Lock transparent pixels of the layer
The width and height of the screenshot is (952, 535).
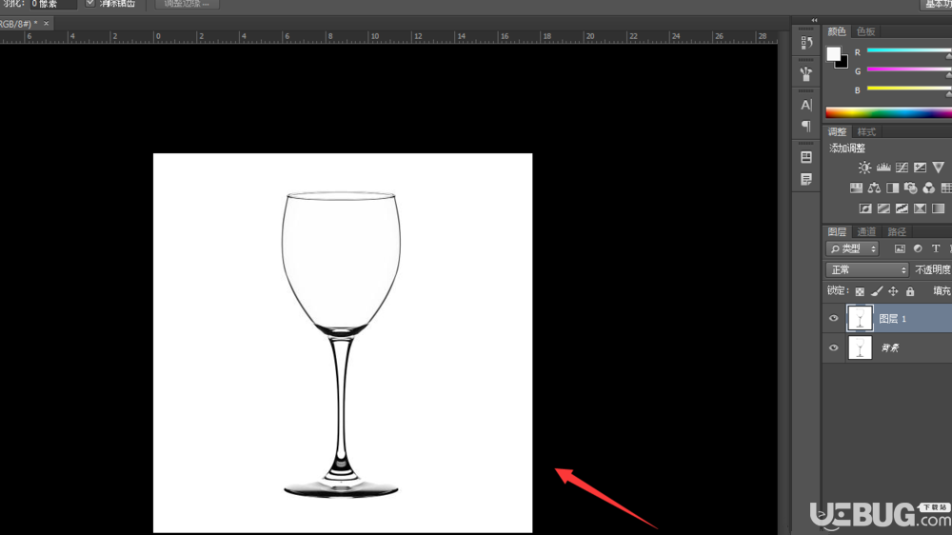[x=860, y=291]
